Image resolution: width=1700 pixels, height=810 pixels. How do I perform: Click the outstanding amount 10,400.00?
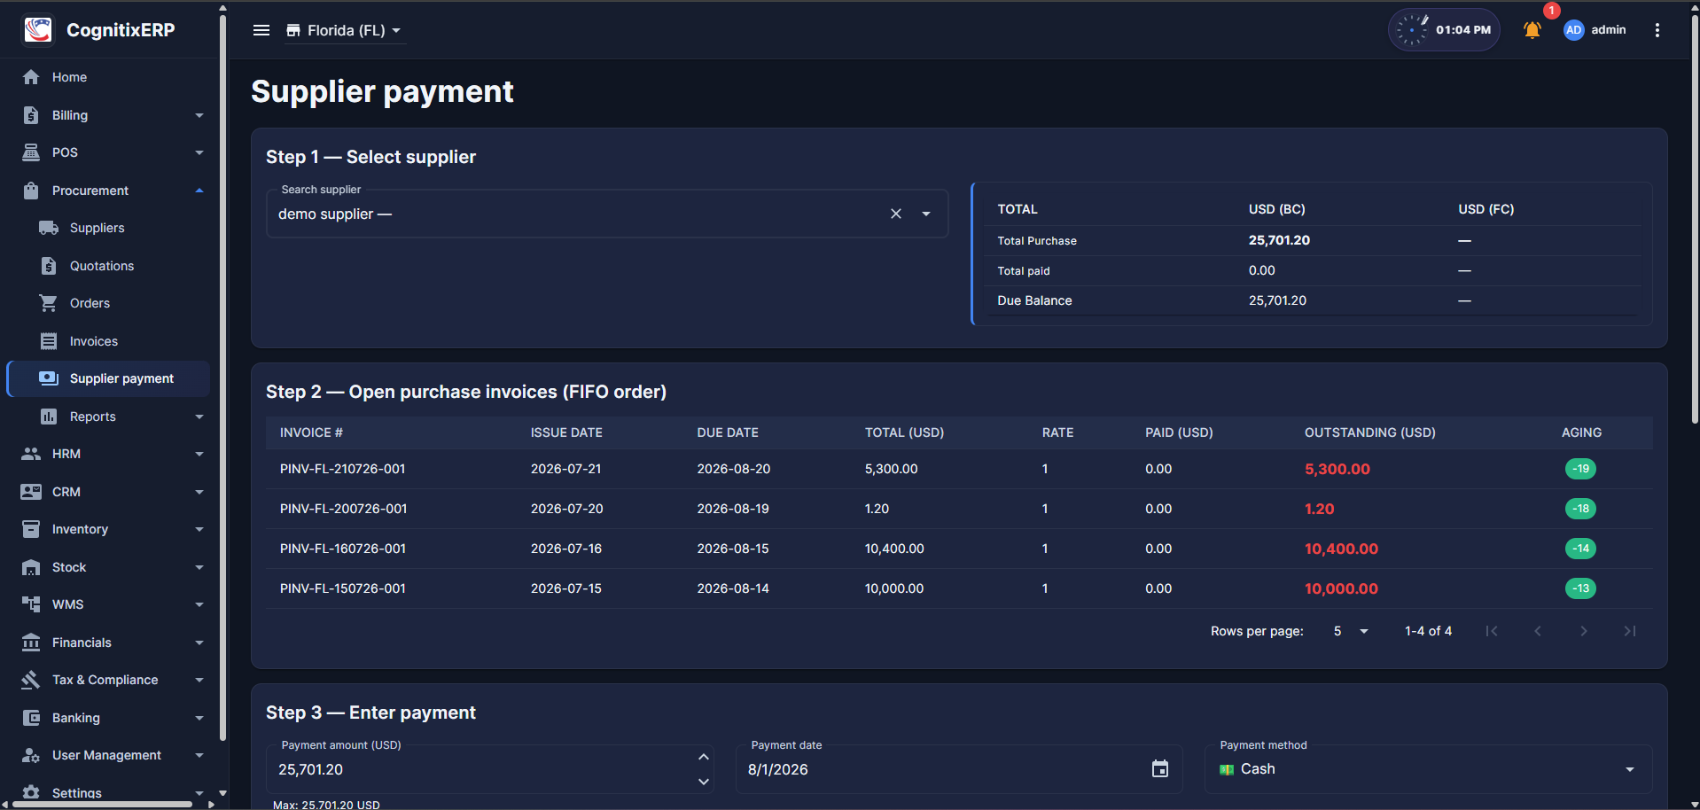point(1341,549)
